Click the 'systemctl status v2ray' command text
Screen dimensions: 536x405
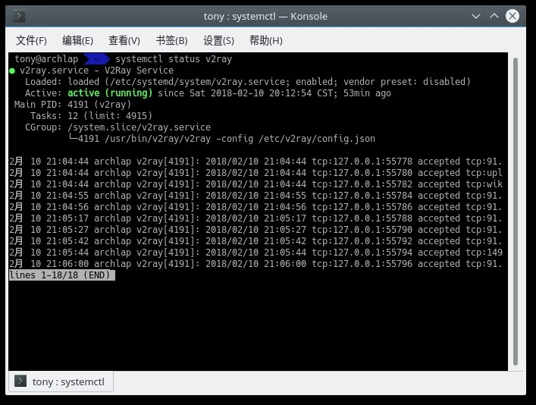174,59
